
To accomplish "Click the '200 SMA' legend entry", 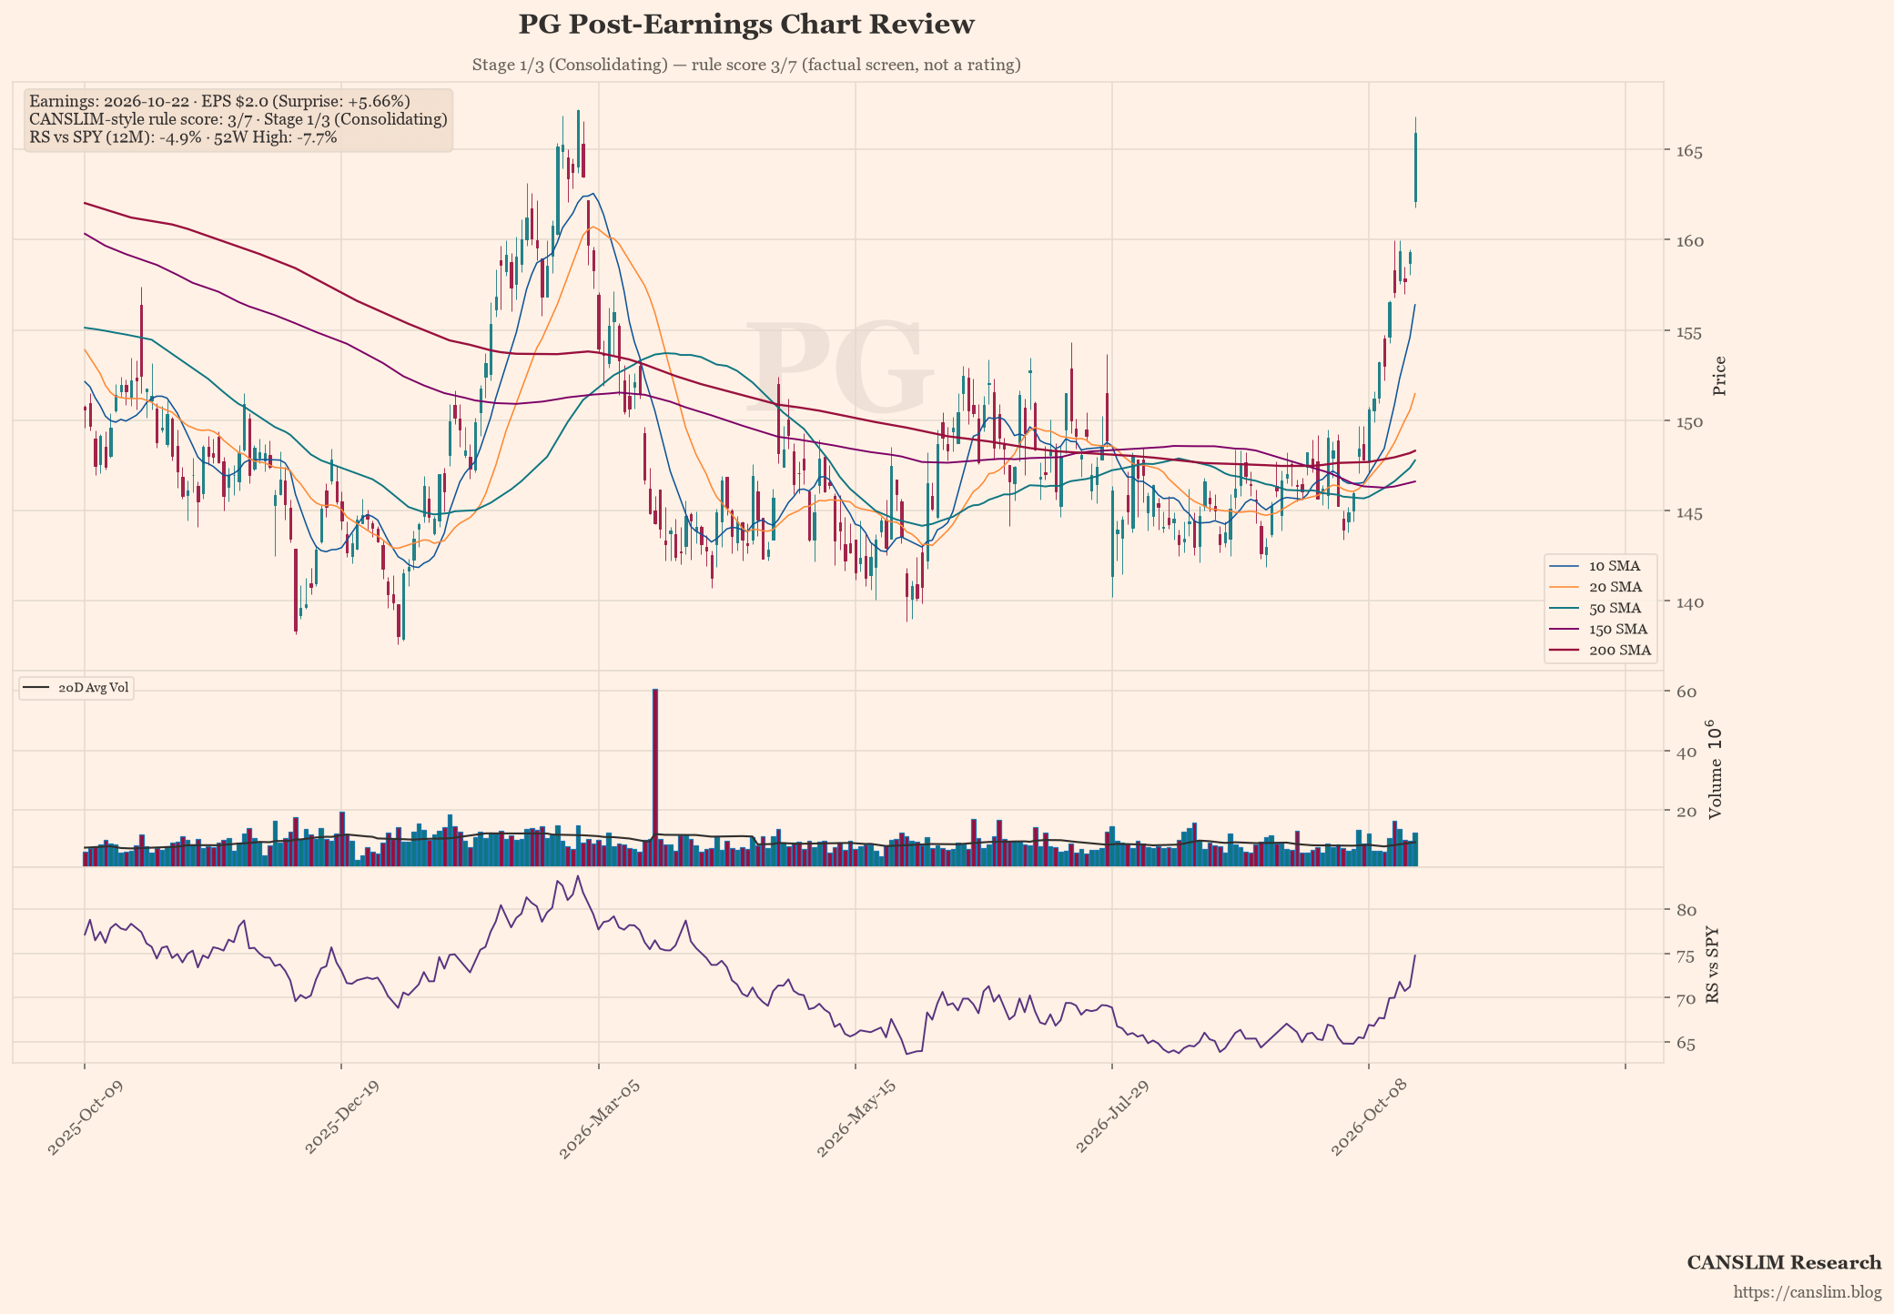I will (1601, 650).
